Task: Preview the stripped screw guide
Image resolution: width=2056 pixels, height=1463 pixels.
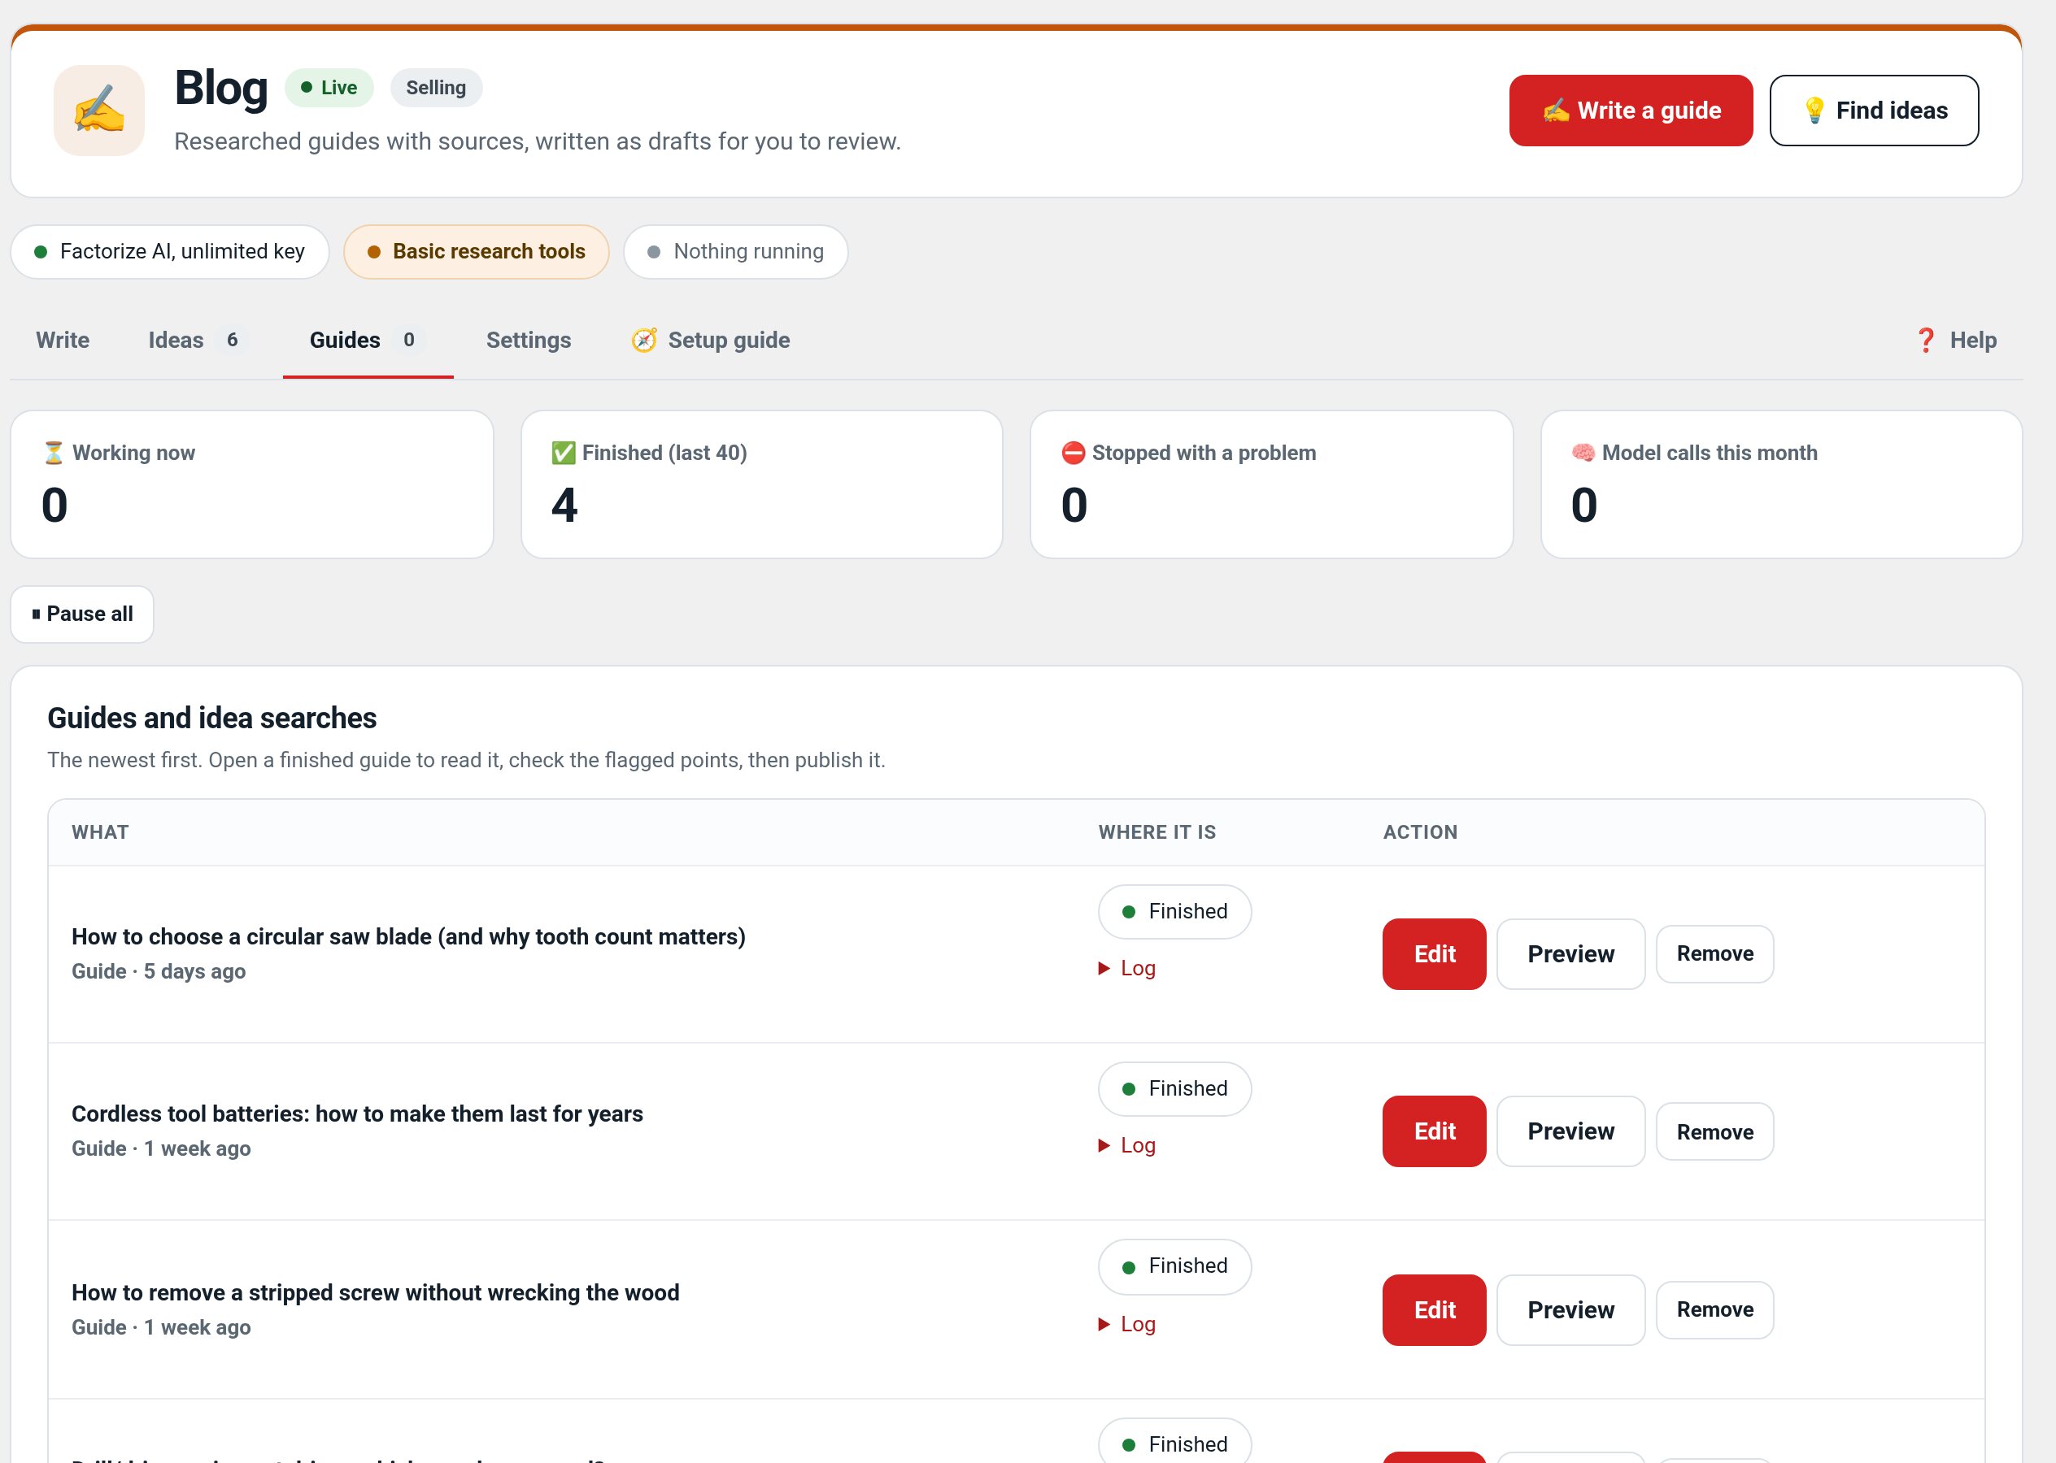Action: click(x=1570, y=1310)
